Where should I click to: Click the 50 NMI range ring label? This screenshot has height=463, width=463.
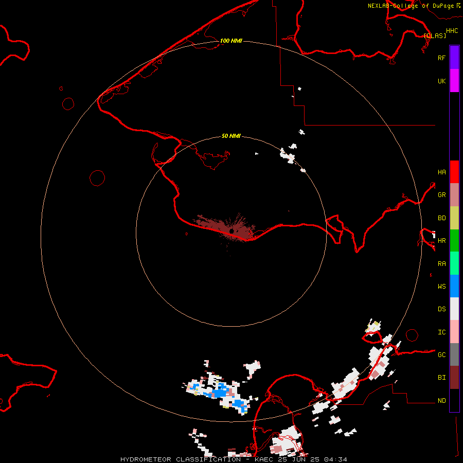pyautogui.click(x=231, y=136)
